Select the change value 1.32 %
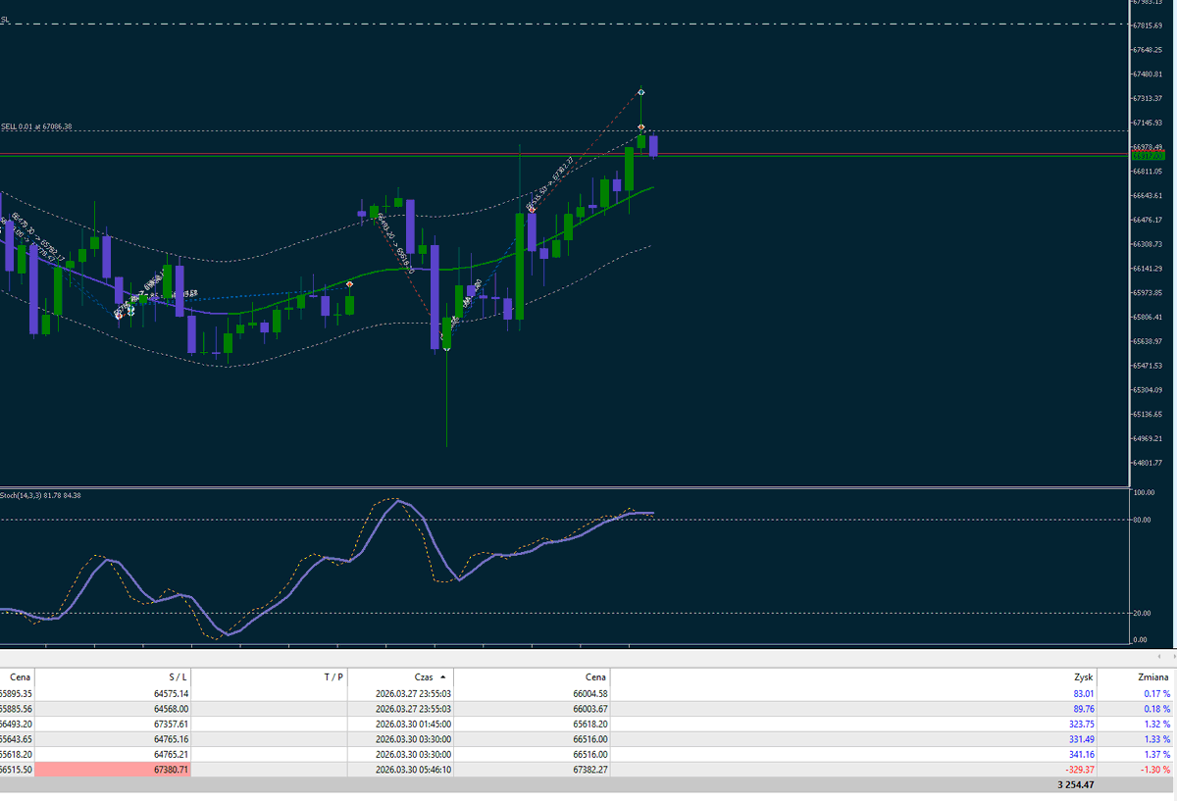The width and height of the screenshot is (1177, 801). (1156, 724)
